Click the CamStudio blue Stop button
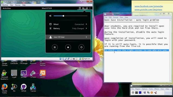 click(140, 93)
